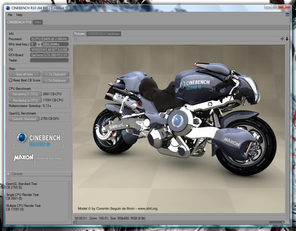
Task: Select the Pictures tab
Action: pos(80,34)
